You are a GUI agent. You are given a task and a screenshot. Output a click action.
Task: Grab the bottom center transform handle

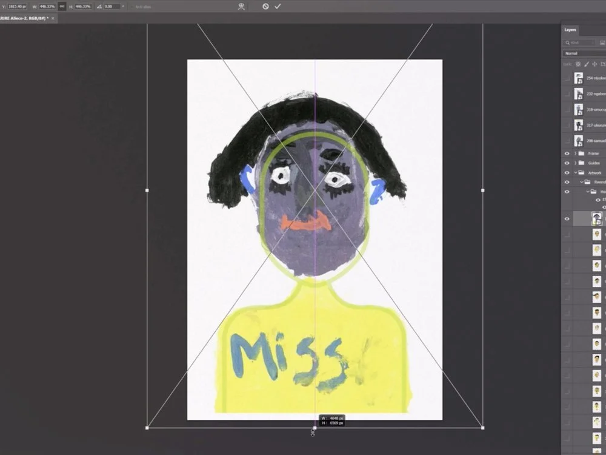tap(315, 428)
